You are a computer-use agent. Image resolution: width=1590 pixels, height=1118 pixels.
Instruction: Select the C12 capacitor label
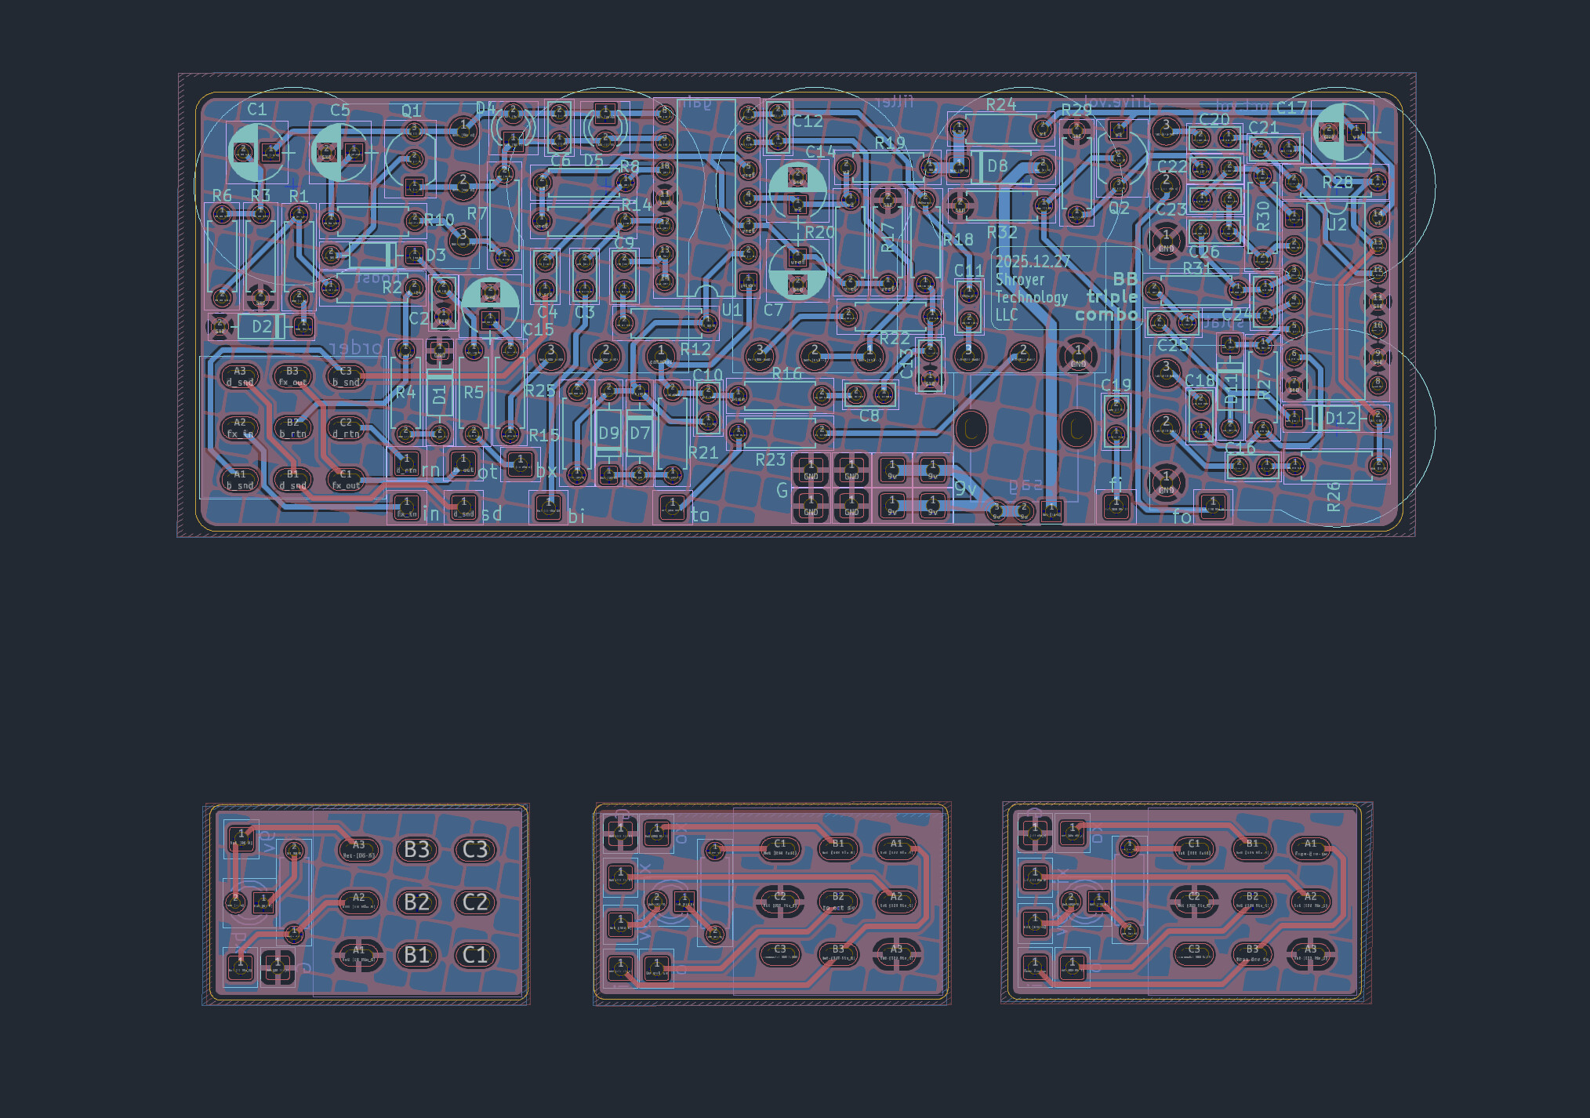click(x=807, y=122)
